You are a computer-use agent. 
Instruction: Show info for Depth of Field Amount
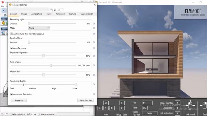coord(94,42)
